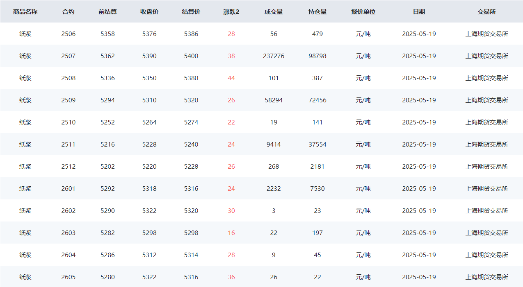This screenshot has width=523, height=287.
Task: Click settlement price 5240
Action: (191, 145)
